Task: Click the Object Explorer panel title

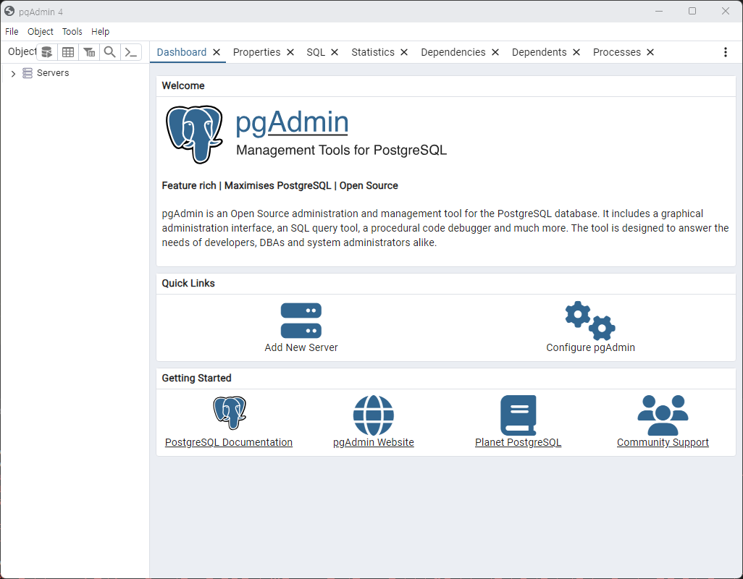Action: pos(22,51)
